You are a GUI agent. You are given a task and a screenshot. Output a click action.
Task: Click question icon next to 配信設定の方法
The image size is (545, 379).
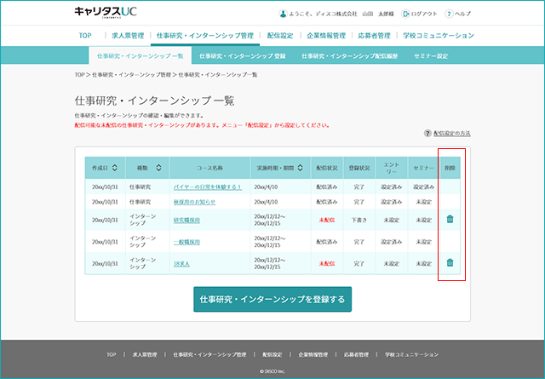(x=427, y=133)
